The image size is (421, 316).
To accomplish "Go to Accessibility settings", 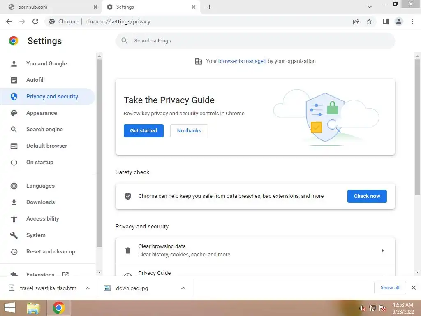I will 43,219.
